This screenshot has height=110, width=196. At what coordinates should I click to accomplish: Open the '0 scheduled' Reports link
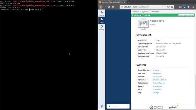158,86
